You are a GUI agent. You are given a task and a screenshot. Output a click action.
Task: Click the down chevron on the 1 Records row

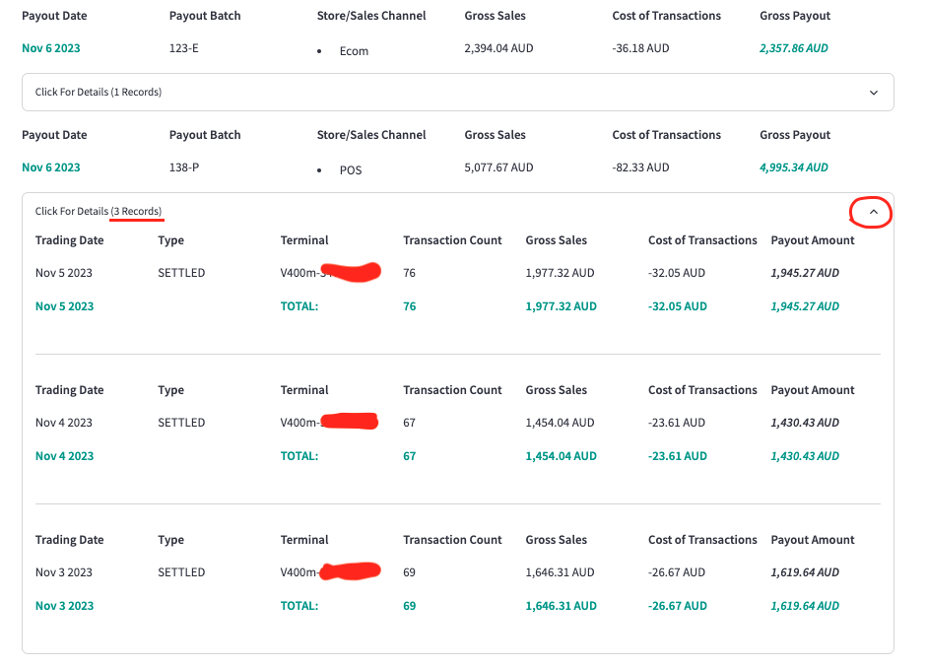(x=873, y=92)
